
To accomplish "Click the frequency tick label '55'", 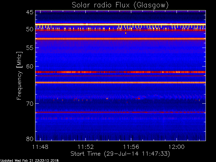I will 30,48.
